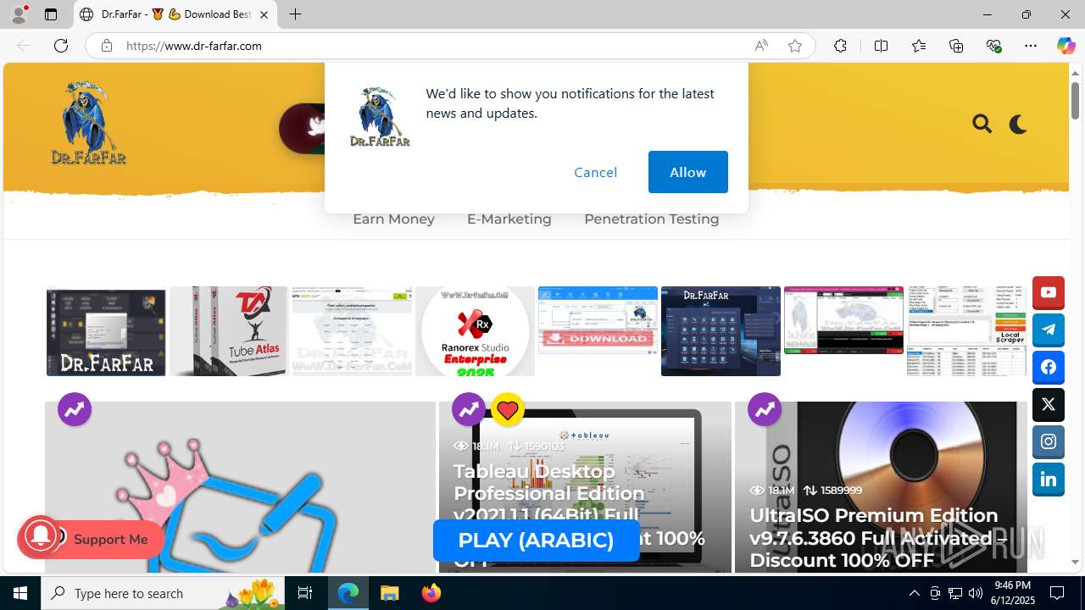
Task: Click the page vertical scrollbar thumb
Action: [1075, 101]
